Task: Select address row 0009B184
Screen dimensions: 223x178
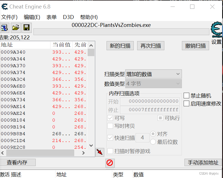Action: 44,120
